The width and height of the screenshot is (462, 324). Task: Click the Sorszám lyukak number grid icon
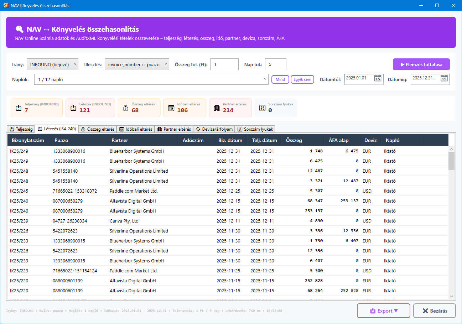tap(262, 108)
